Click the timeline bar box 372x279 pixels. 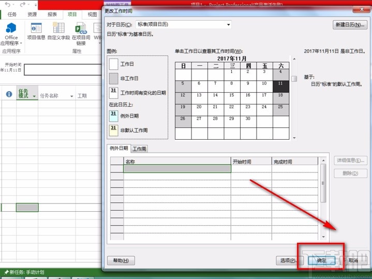pyautogui.click(x=63, y=69)
